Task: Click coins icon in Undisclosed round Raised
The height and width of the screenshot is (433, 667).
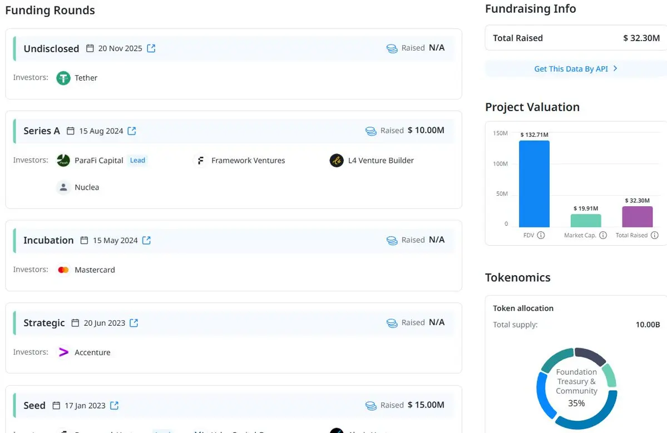Action: (x=392, y=49)
